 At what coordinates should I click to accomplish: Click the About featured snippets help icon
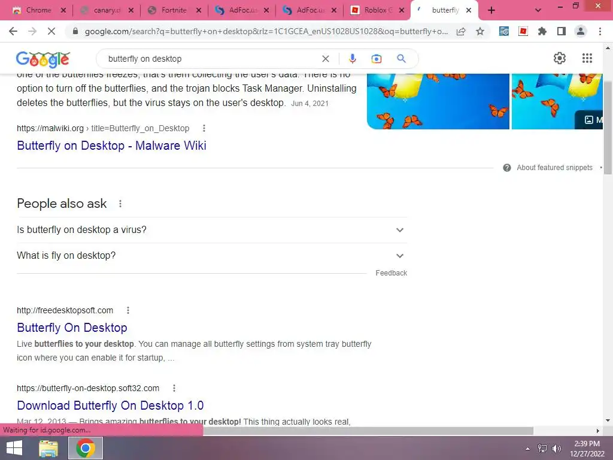tap(506, 168)
